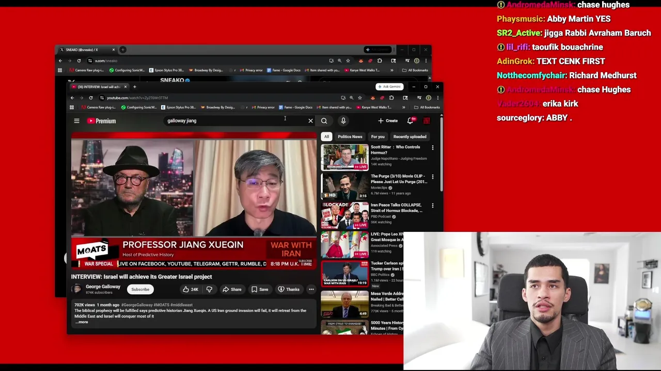Select the 'All' filter chip
The image size is (661, 371).
click(x=326, y=137)
